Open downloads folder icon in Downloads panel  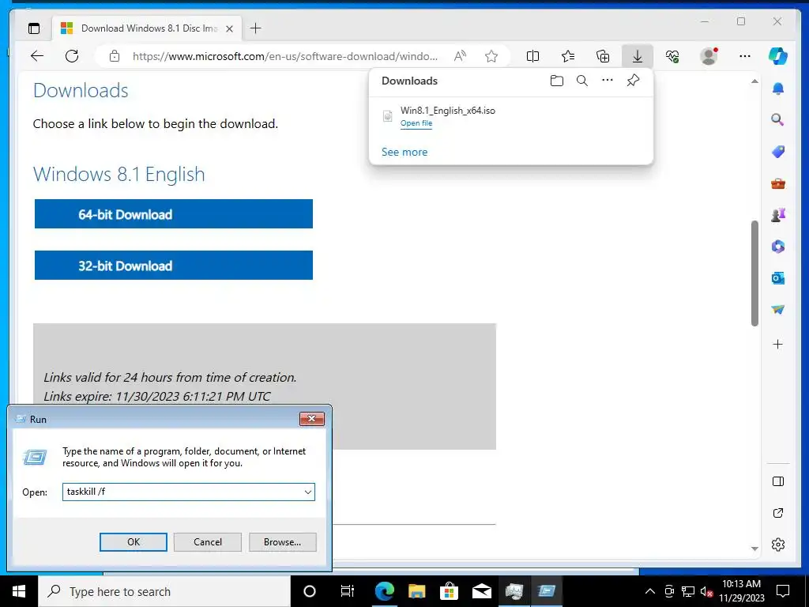pyautogui.click(x=557, y=81)
